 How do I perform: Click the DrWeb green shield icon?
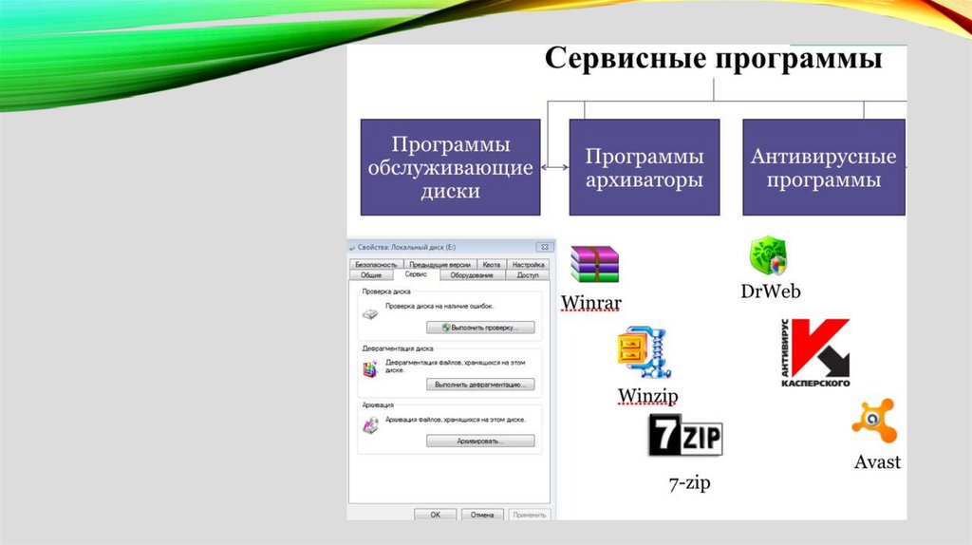768,254
